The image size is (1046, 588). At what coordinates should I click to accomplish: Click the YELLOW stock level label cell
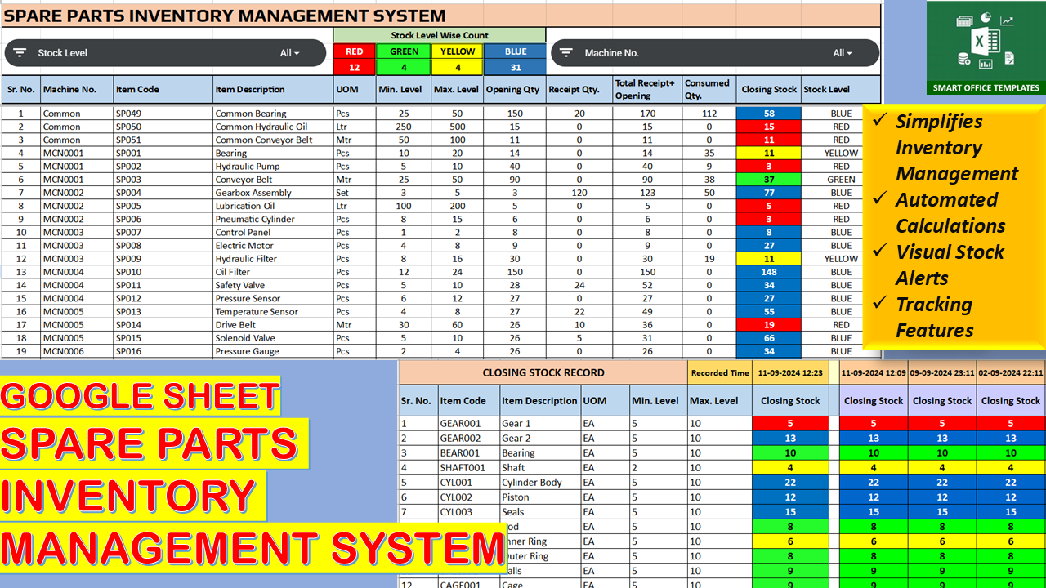coord(458,51)
